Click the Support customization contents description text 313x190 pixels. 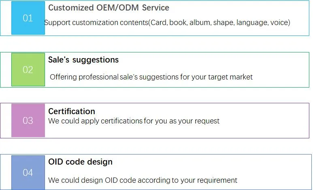point(167,23)
